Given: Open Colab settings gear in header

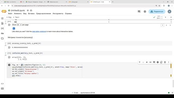Looking at the screenshot, I should tap(145, 11).
